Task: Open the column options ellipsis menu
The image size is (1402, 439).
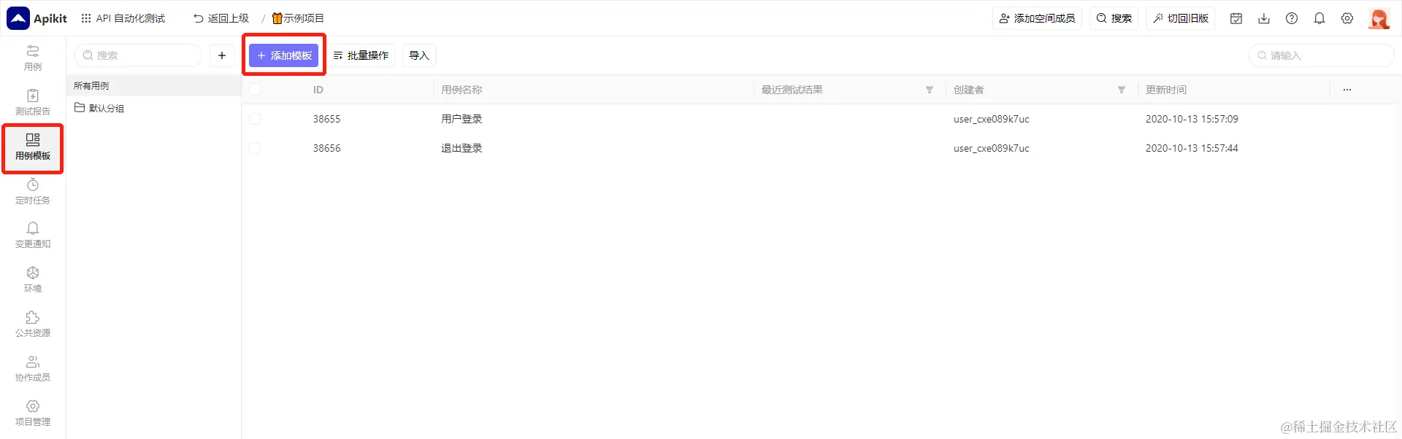Action: [x=1347, y=90]
